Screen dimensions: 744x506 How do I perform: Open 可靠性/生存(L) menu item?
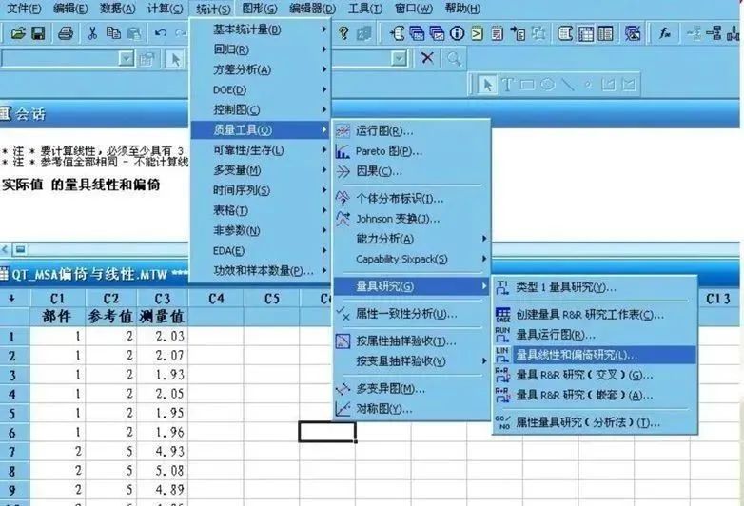261,150
